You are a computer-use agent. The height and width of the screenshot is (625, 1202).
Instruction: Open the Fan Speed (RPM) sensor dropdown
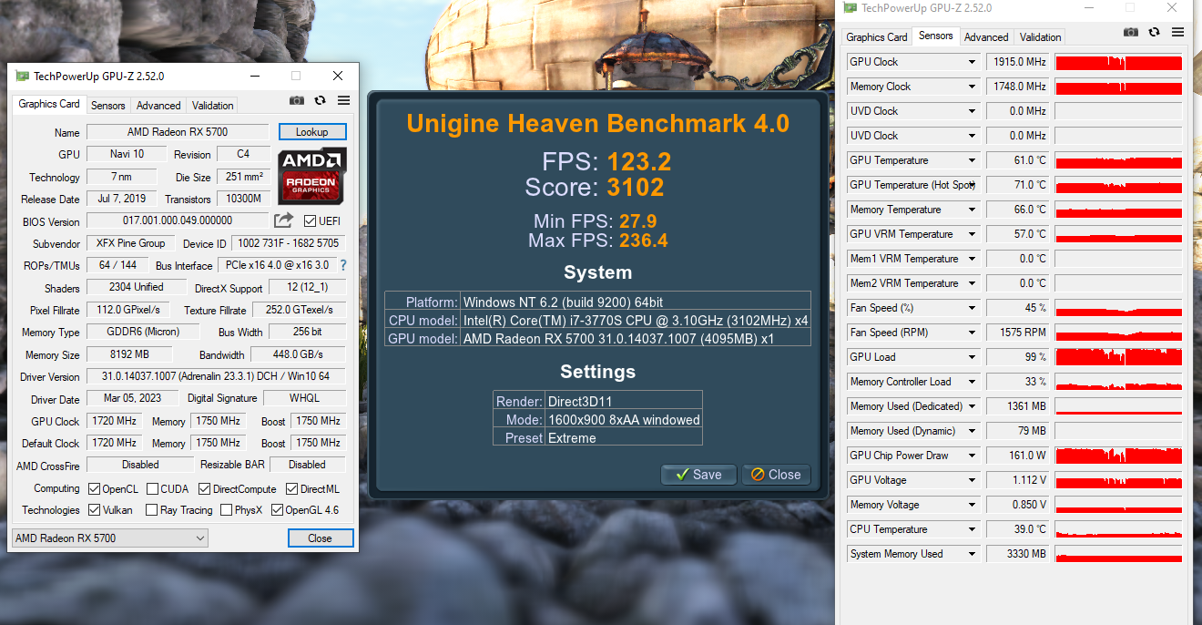[973, 333]
